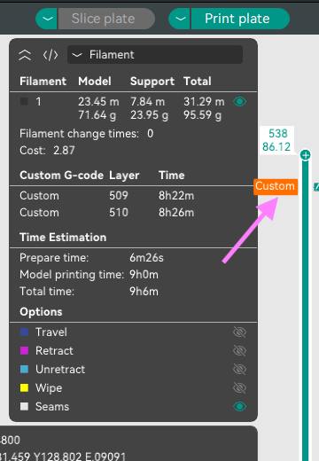Show Retract moves with eye icon
This screenshot has height=461, width=319.
click(239, 351)
